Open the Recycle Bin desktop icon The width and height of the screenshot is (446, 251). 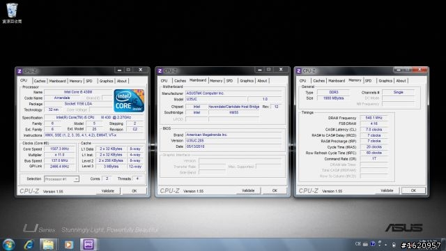(x=12, y=13)
